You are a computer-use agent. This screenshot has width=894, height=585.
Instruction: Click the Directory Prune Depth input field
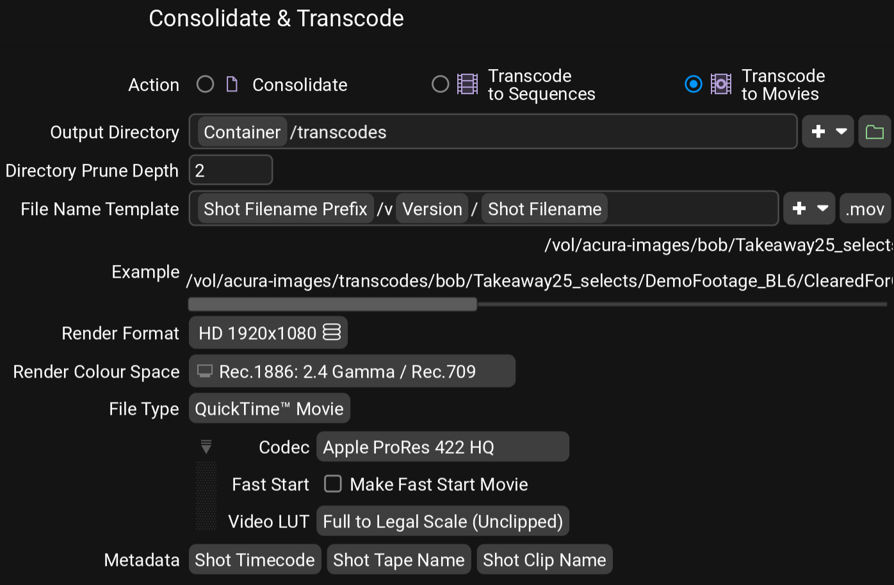pos(231,170)
